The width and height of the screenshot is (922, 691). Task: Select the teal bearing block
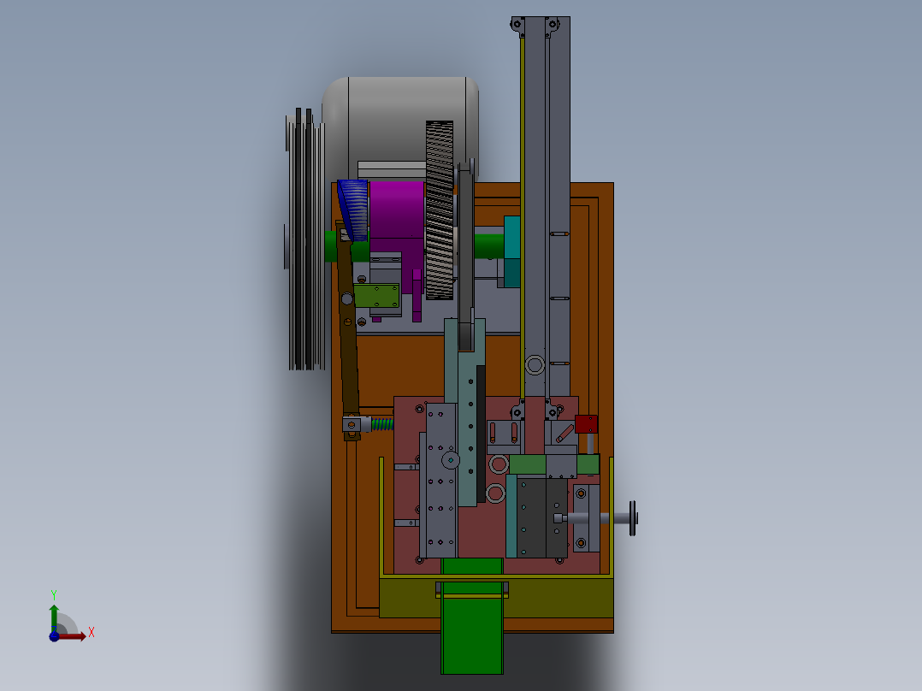click(x=511, y=251)
